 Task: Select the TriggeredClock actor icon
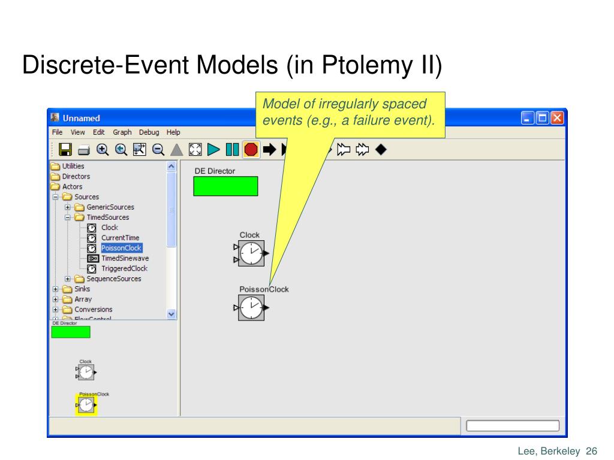(x=92, y=269)
